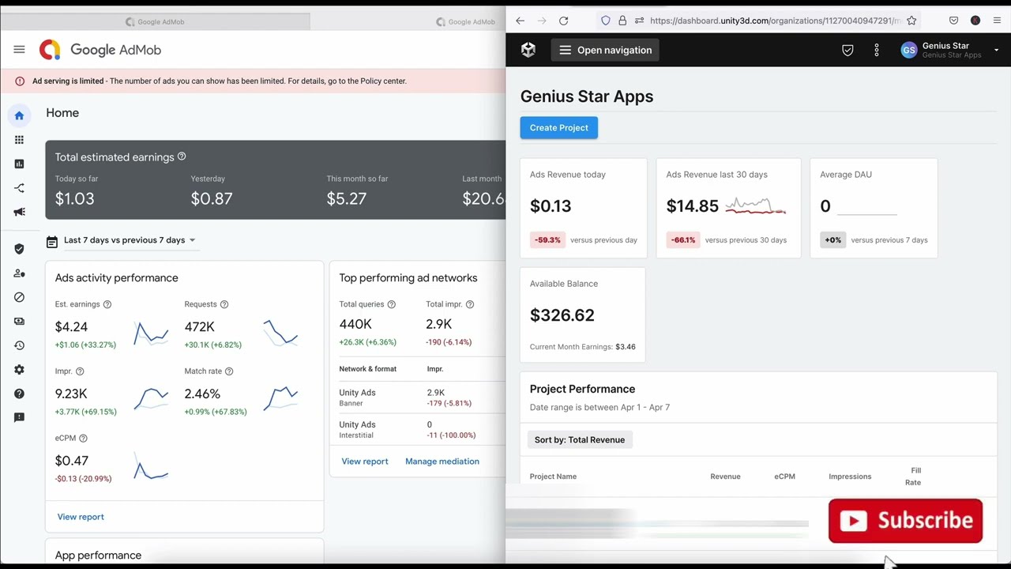Open View report link in Top performing ad networks
Image resolution: width=1011 pixels, height=569 pixels.
365,462
